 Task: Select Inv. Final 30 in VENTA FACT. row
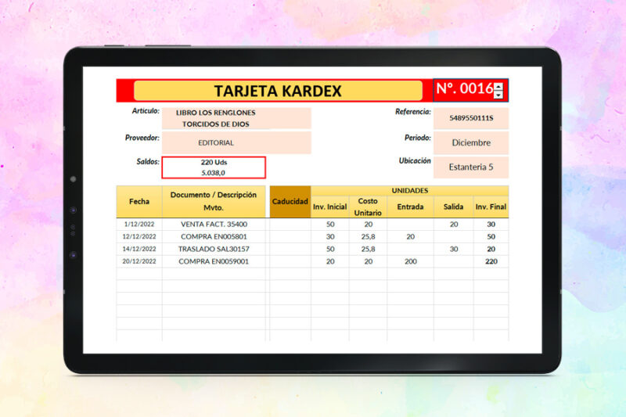click(491, 225)
